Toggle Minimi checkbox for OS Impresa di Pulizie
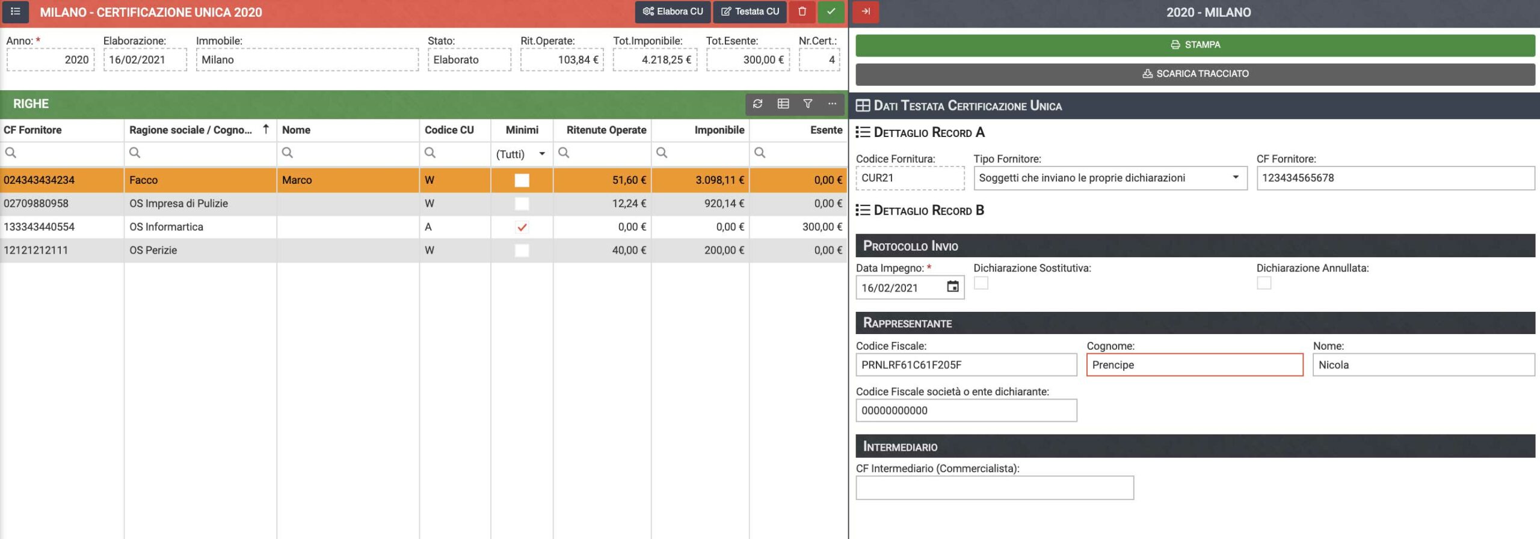The image size is (1540, 539). click(x=522, y=204)
